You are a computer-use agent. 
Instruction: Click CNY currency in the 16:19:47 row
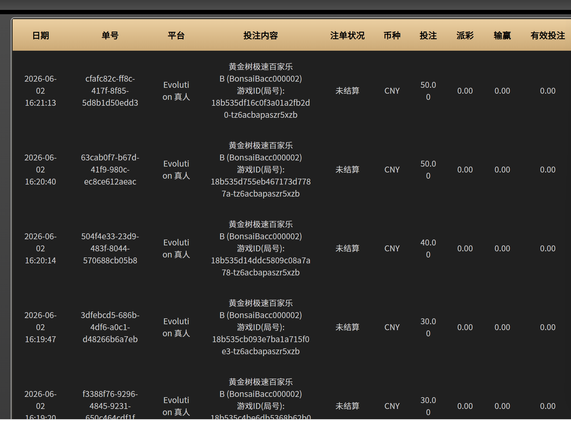[x=392, y=327]
